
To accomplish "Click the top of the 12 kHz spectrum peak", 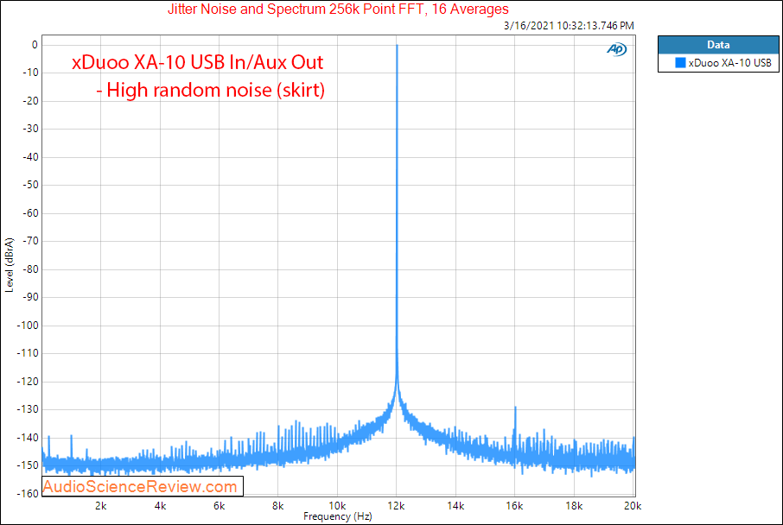I will (397, 46).
